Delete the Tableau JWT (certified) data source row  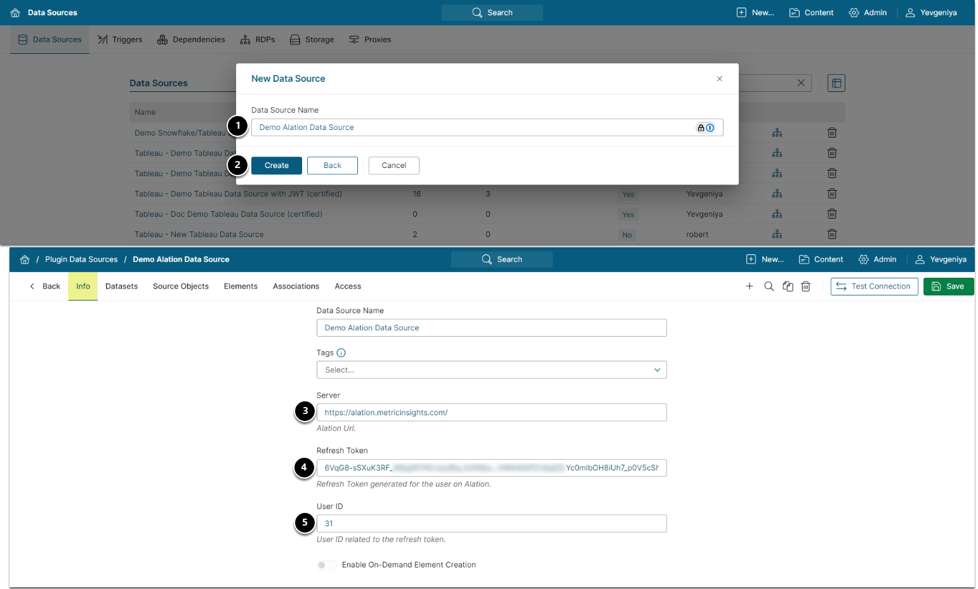[832, 193]
